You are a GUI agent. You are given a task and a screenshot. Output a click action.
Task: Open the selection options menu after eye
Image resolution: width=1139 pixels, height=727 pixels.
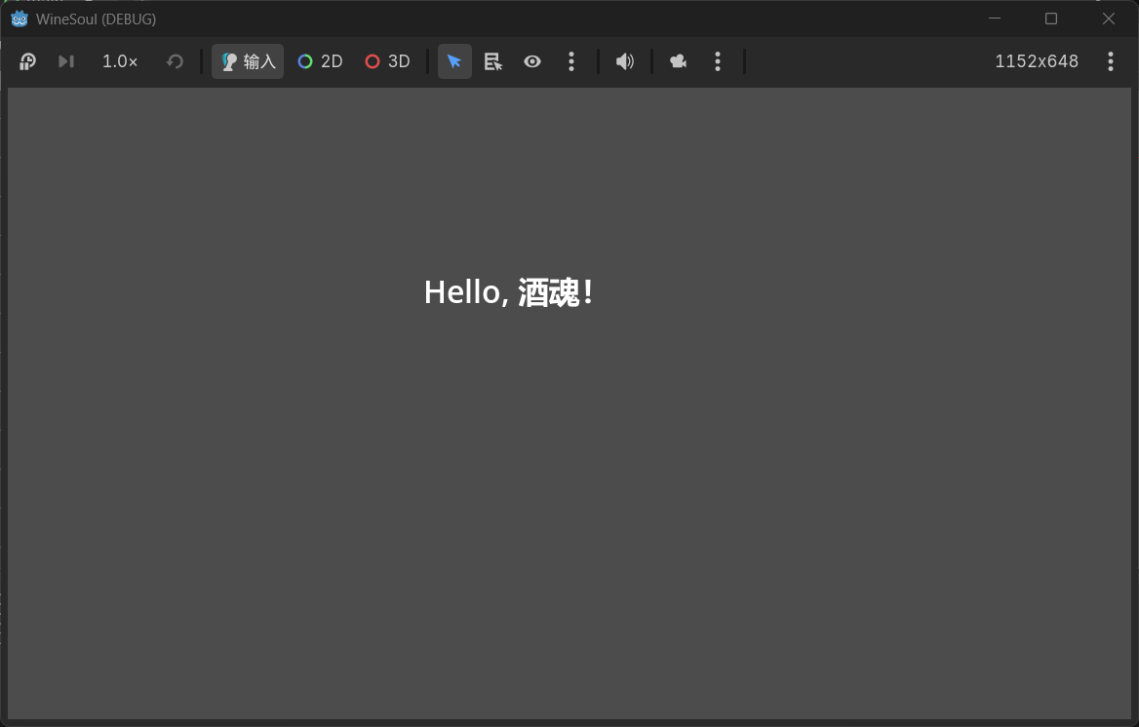point(571,61)
